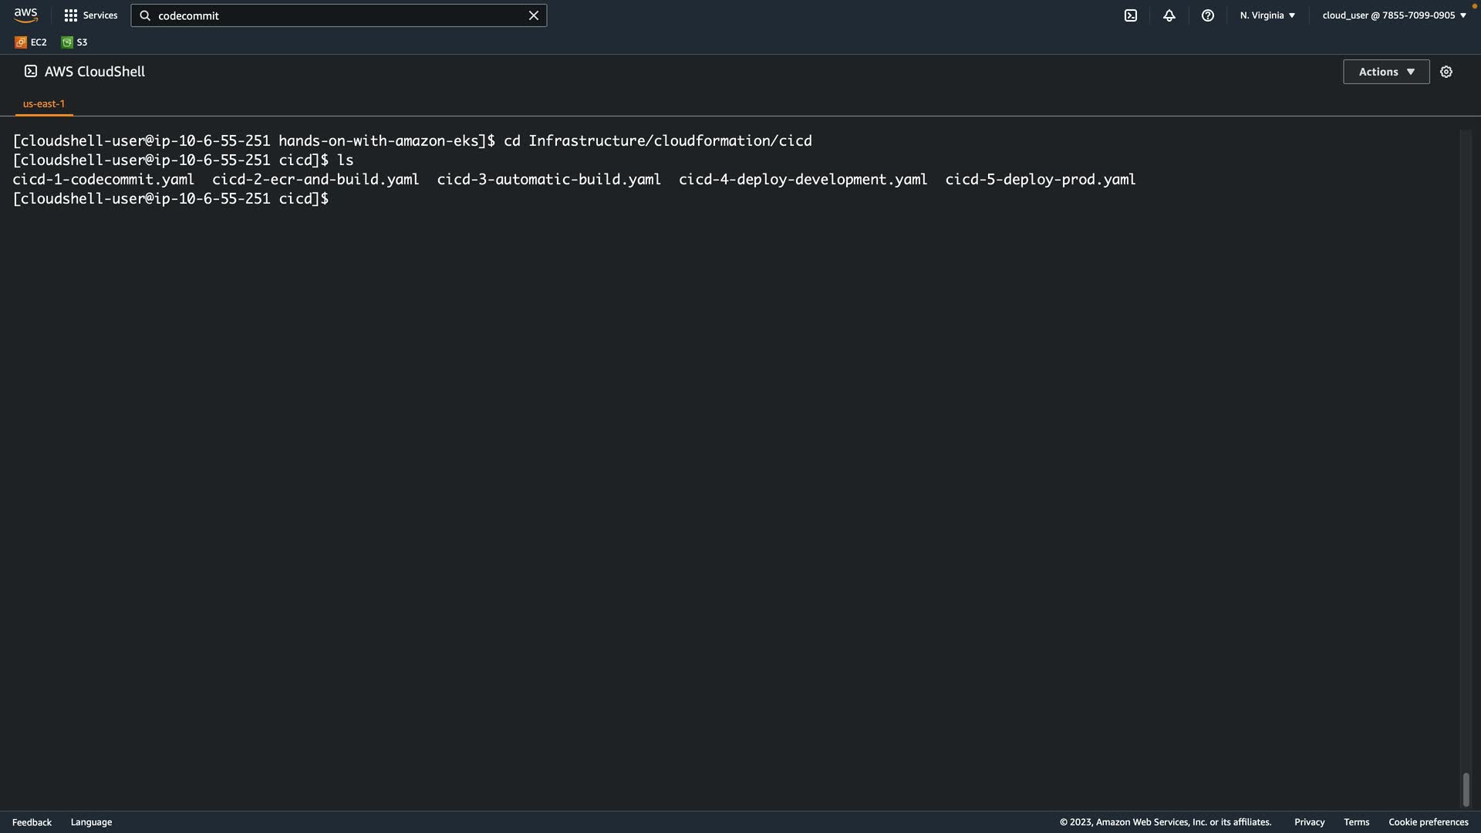Clear the codecommit search text
The image size is (1481, 833).
coord(533,15)
